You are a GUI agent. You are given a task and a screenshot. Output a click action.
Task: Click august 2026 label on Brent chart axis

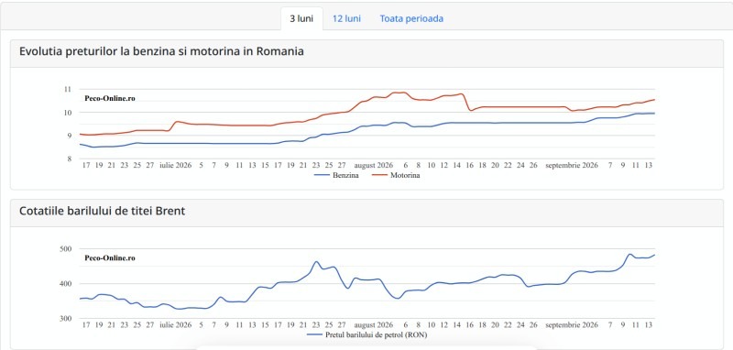pos(373,324)
